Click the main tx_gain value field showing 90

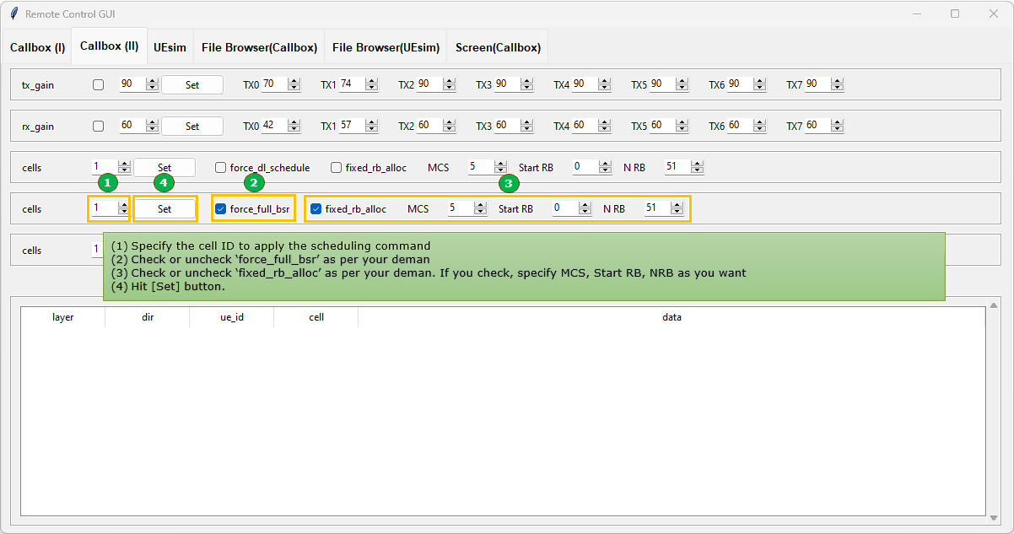132,84
